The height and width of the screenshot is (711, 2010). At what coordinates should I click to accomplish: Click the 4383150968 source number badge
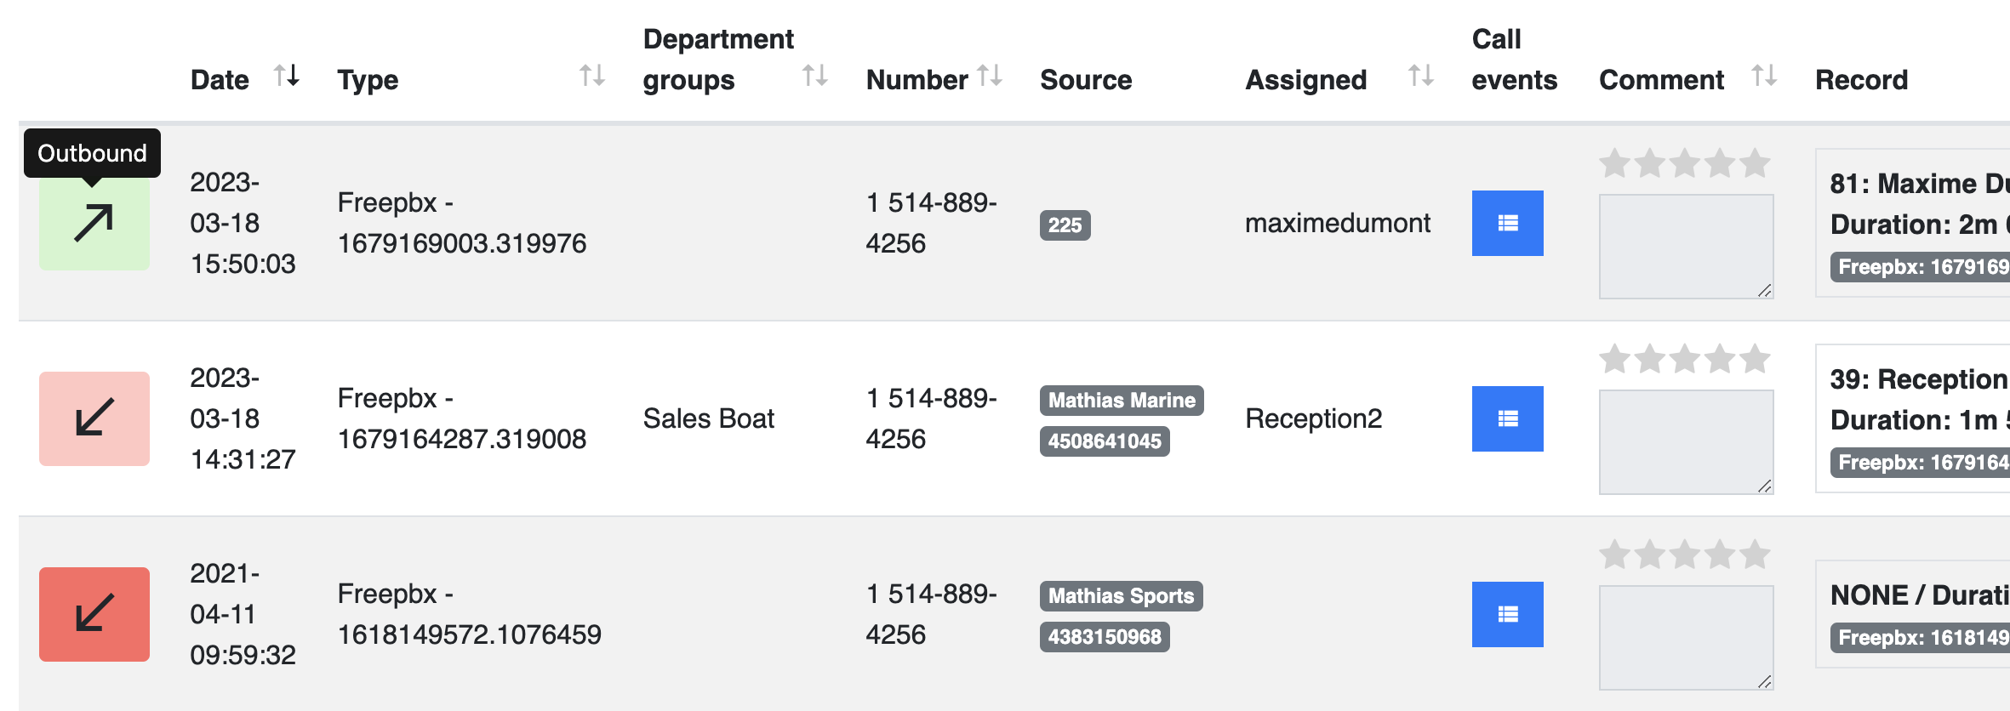(x=1105, y=637)
